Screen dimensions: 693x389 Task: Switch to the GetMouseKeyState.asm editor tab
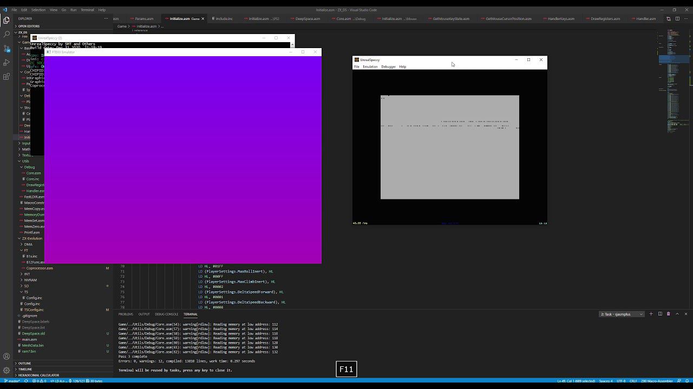[x=451, y=19]
